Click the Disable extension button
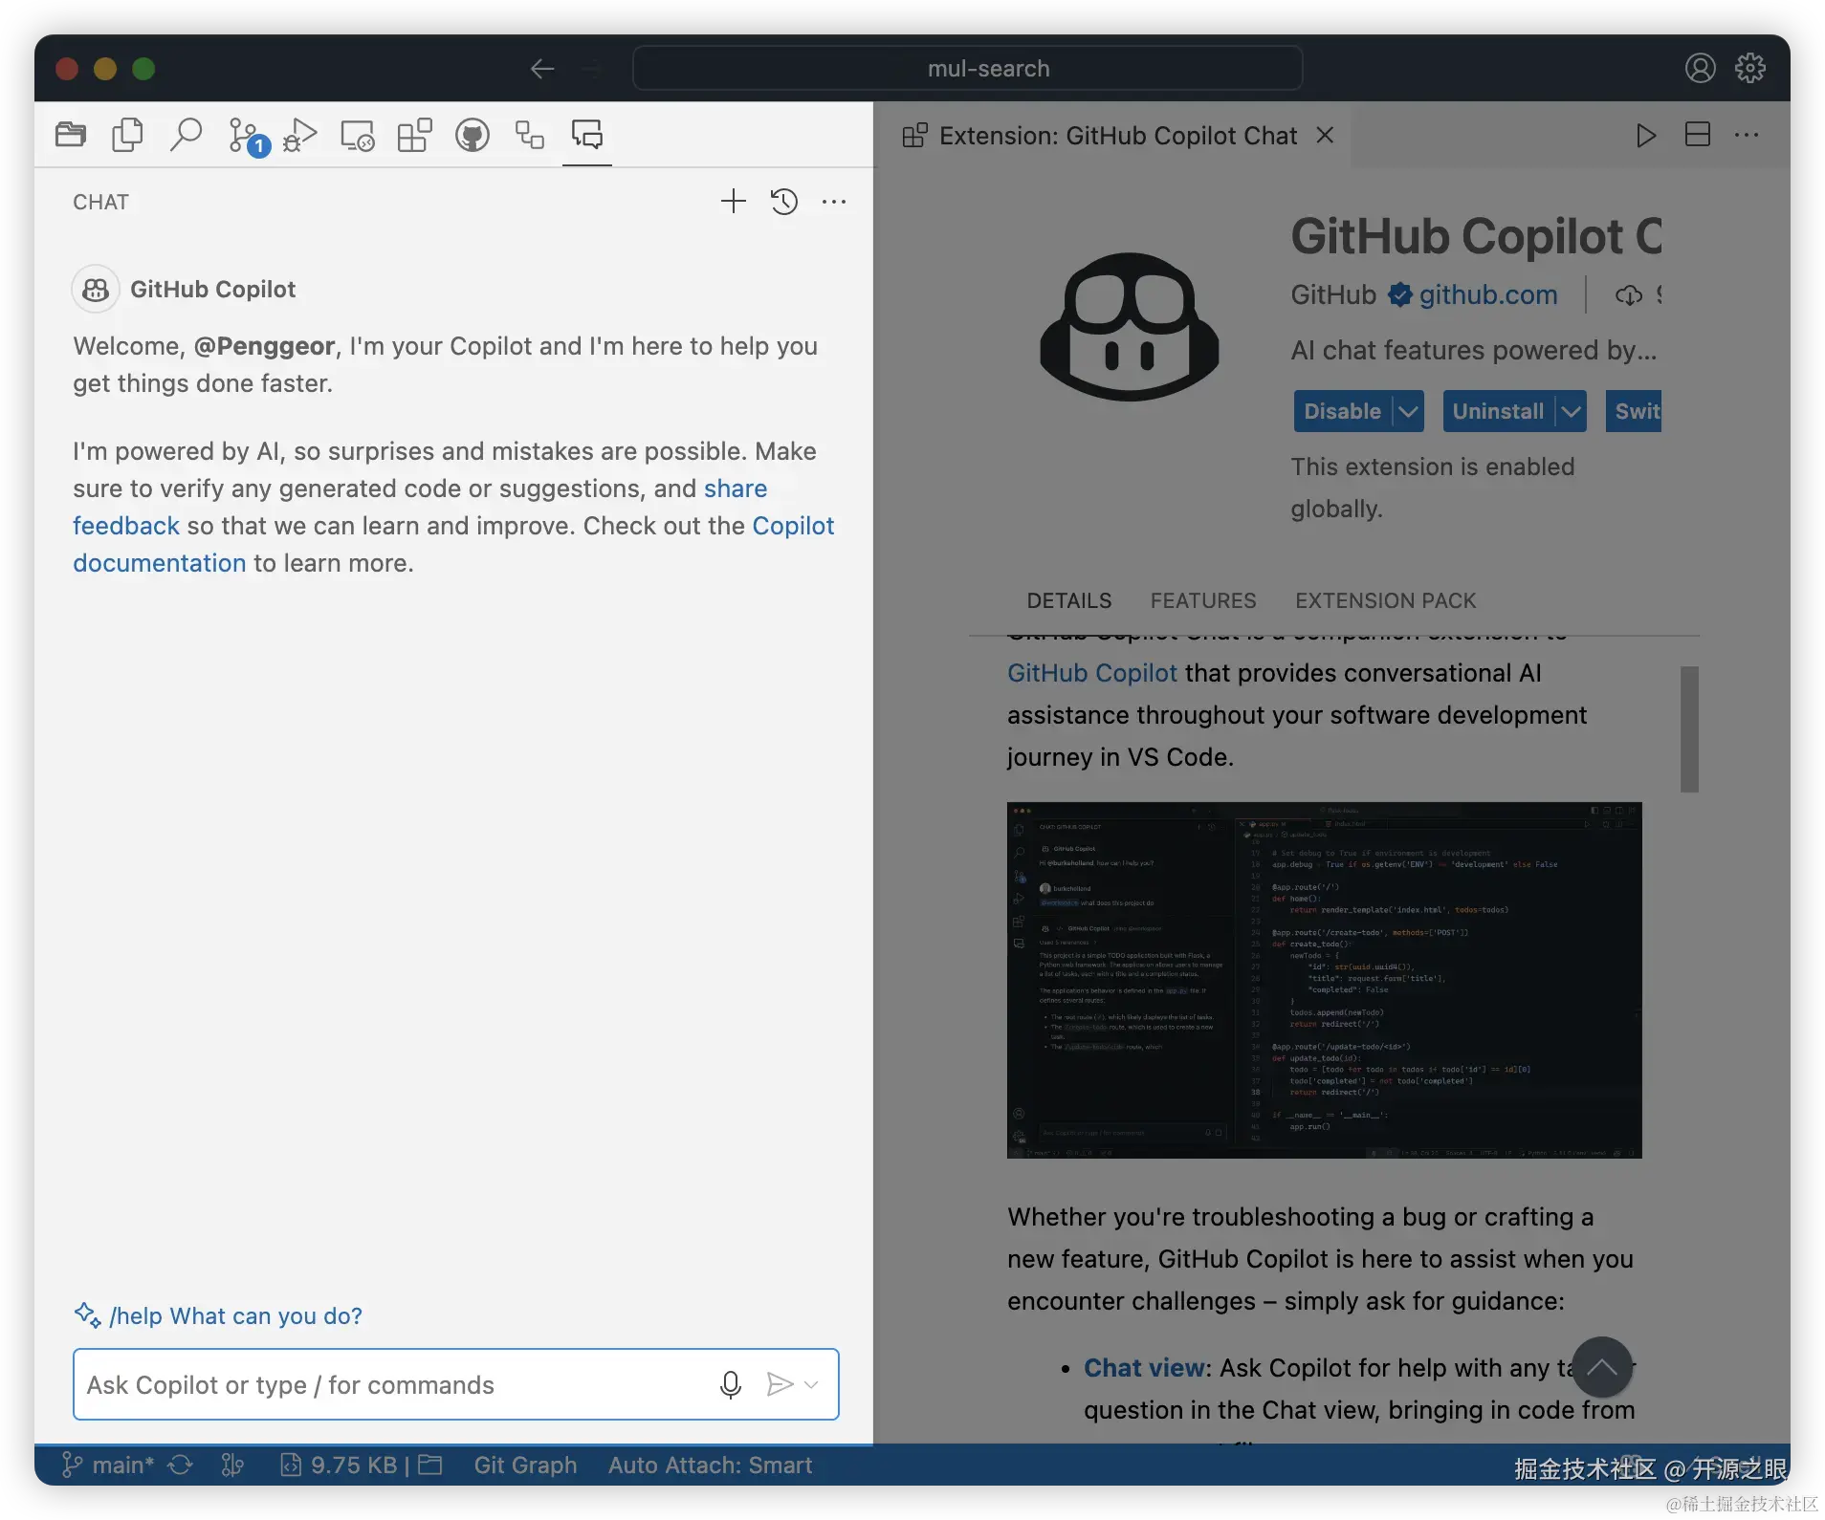 (1343, 411)
